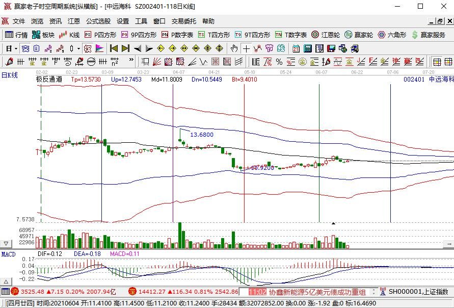Select the hand pan tool
This screenshot has height=308, width=454.
(x=234, y=48)
